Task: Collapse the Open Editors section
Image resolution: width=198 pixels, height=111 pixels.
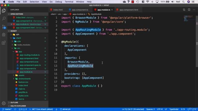Action: pyautogui.click(x=28, y=14)
